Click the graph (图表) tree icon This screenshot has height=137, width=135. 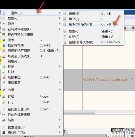(4, 40)
